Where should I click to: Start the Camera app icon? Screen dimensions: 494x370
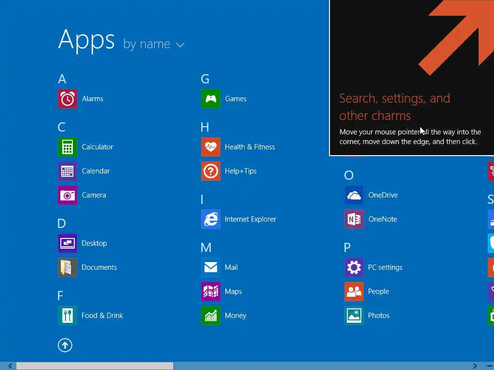coord(68,195)
